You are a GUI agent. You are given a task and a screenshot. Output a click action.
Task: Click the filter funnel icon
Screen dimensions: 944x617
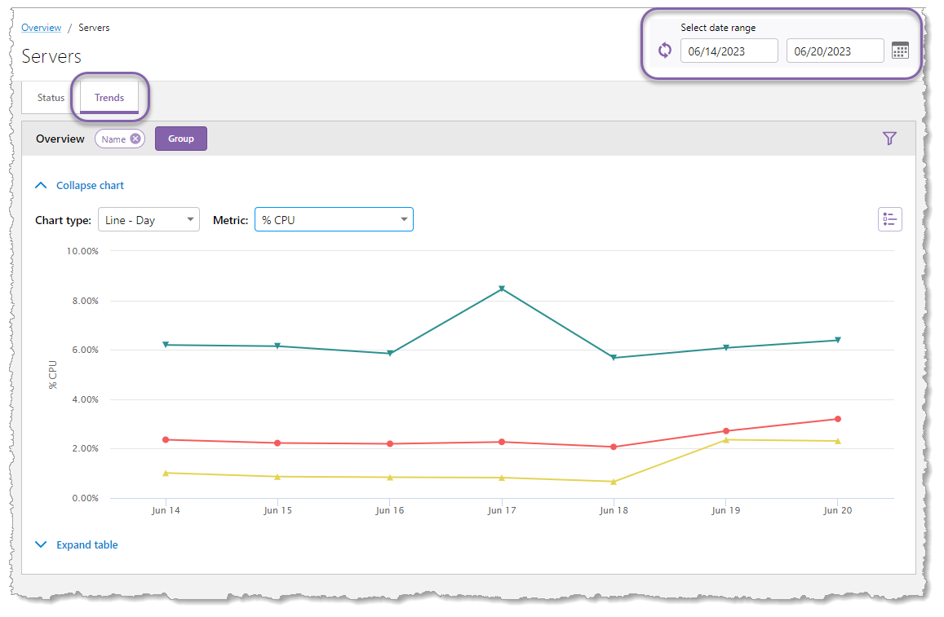pyautogui.click(x=889, y=138)
